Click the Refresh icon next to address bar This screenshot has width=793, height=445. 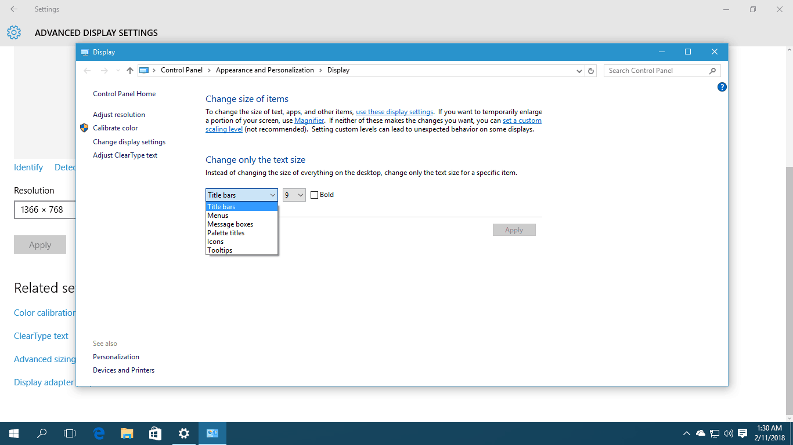pyautogui.click(x=591, y=70)
